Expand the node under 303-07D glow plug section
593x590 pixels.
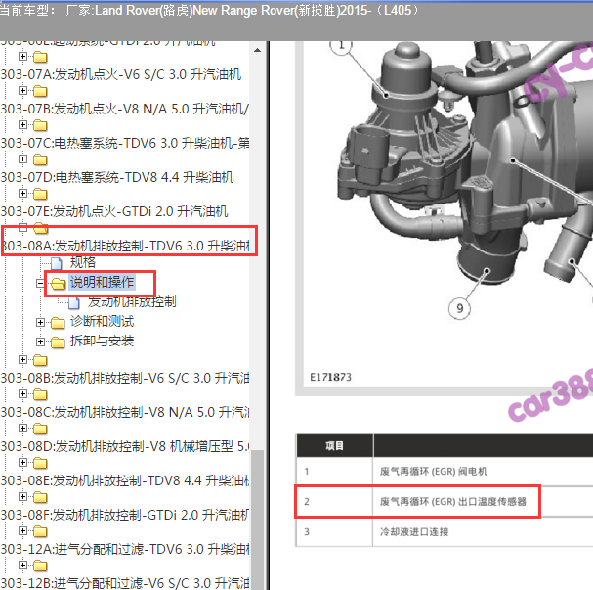(x=23, y=194)
